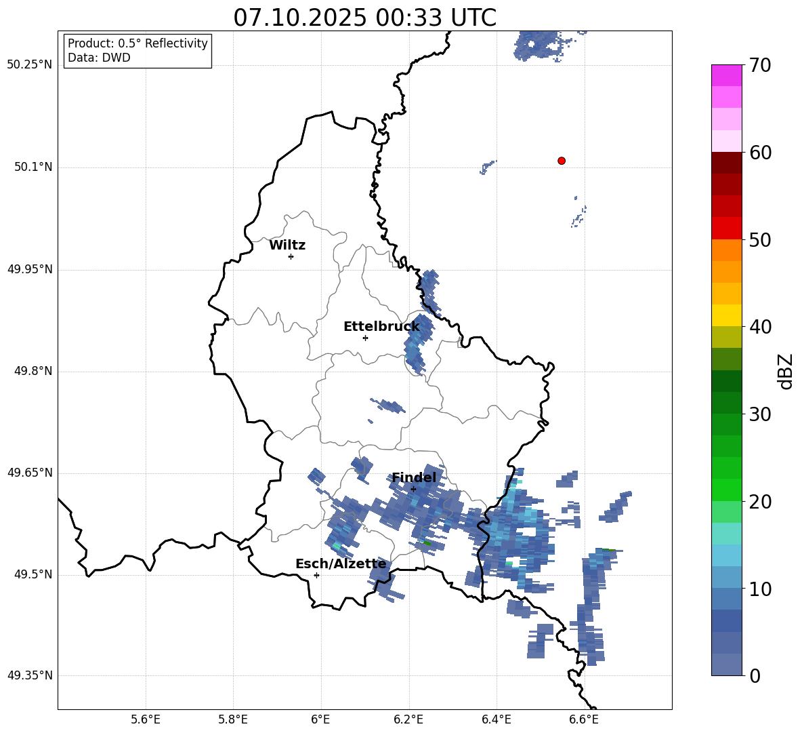Click the 49.8°N latitude label
This screenshot has height=733, width=802.
[33, 371]
